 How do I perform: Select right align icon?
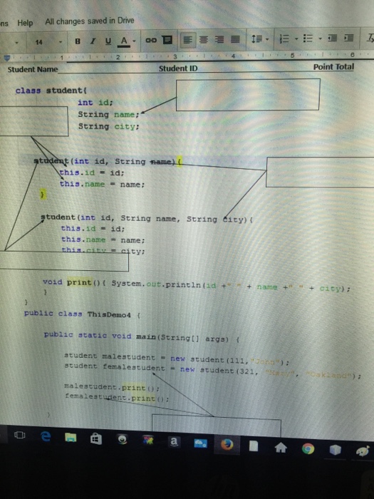(x=219, y=39)
